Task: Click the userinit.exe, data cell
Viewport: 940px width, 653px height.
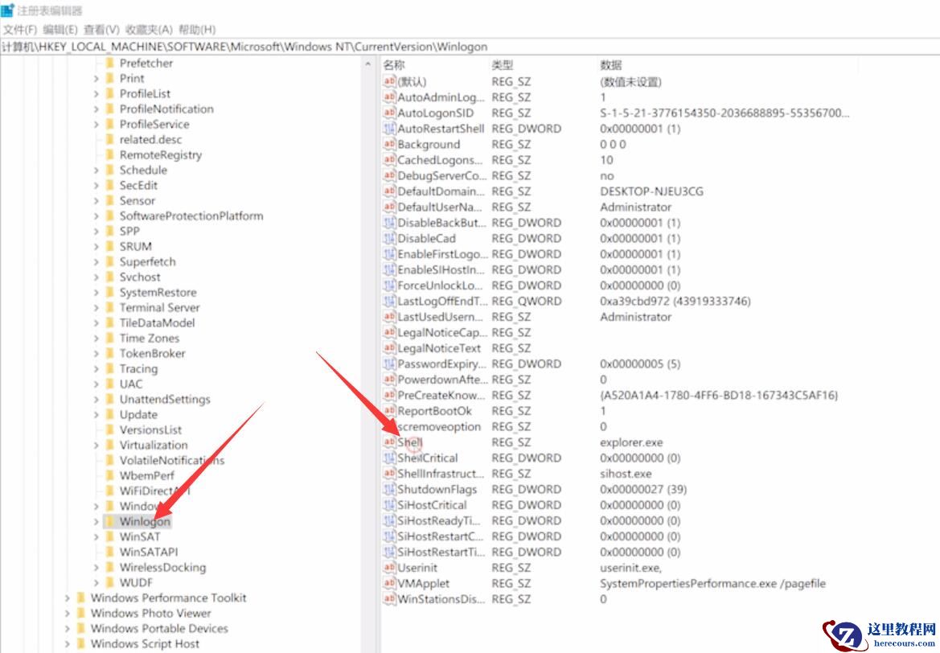Action: click(630, 567)
